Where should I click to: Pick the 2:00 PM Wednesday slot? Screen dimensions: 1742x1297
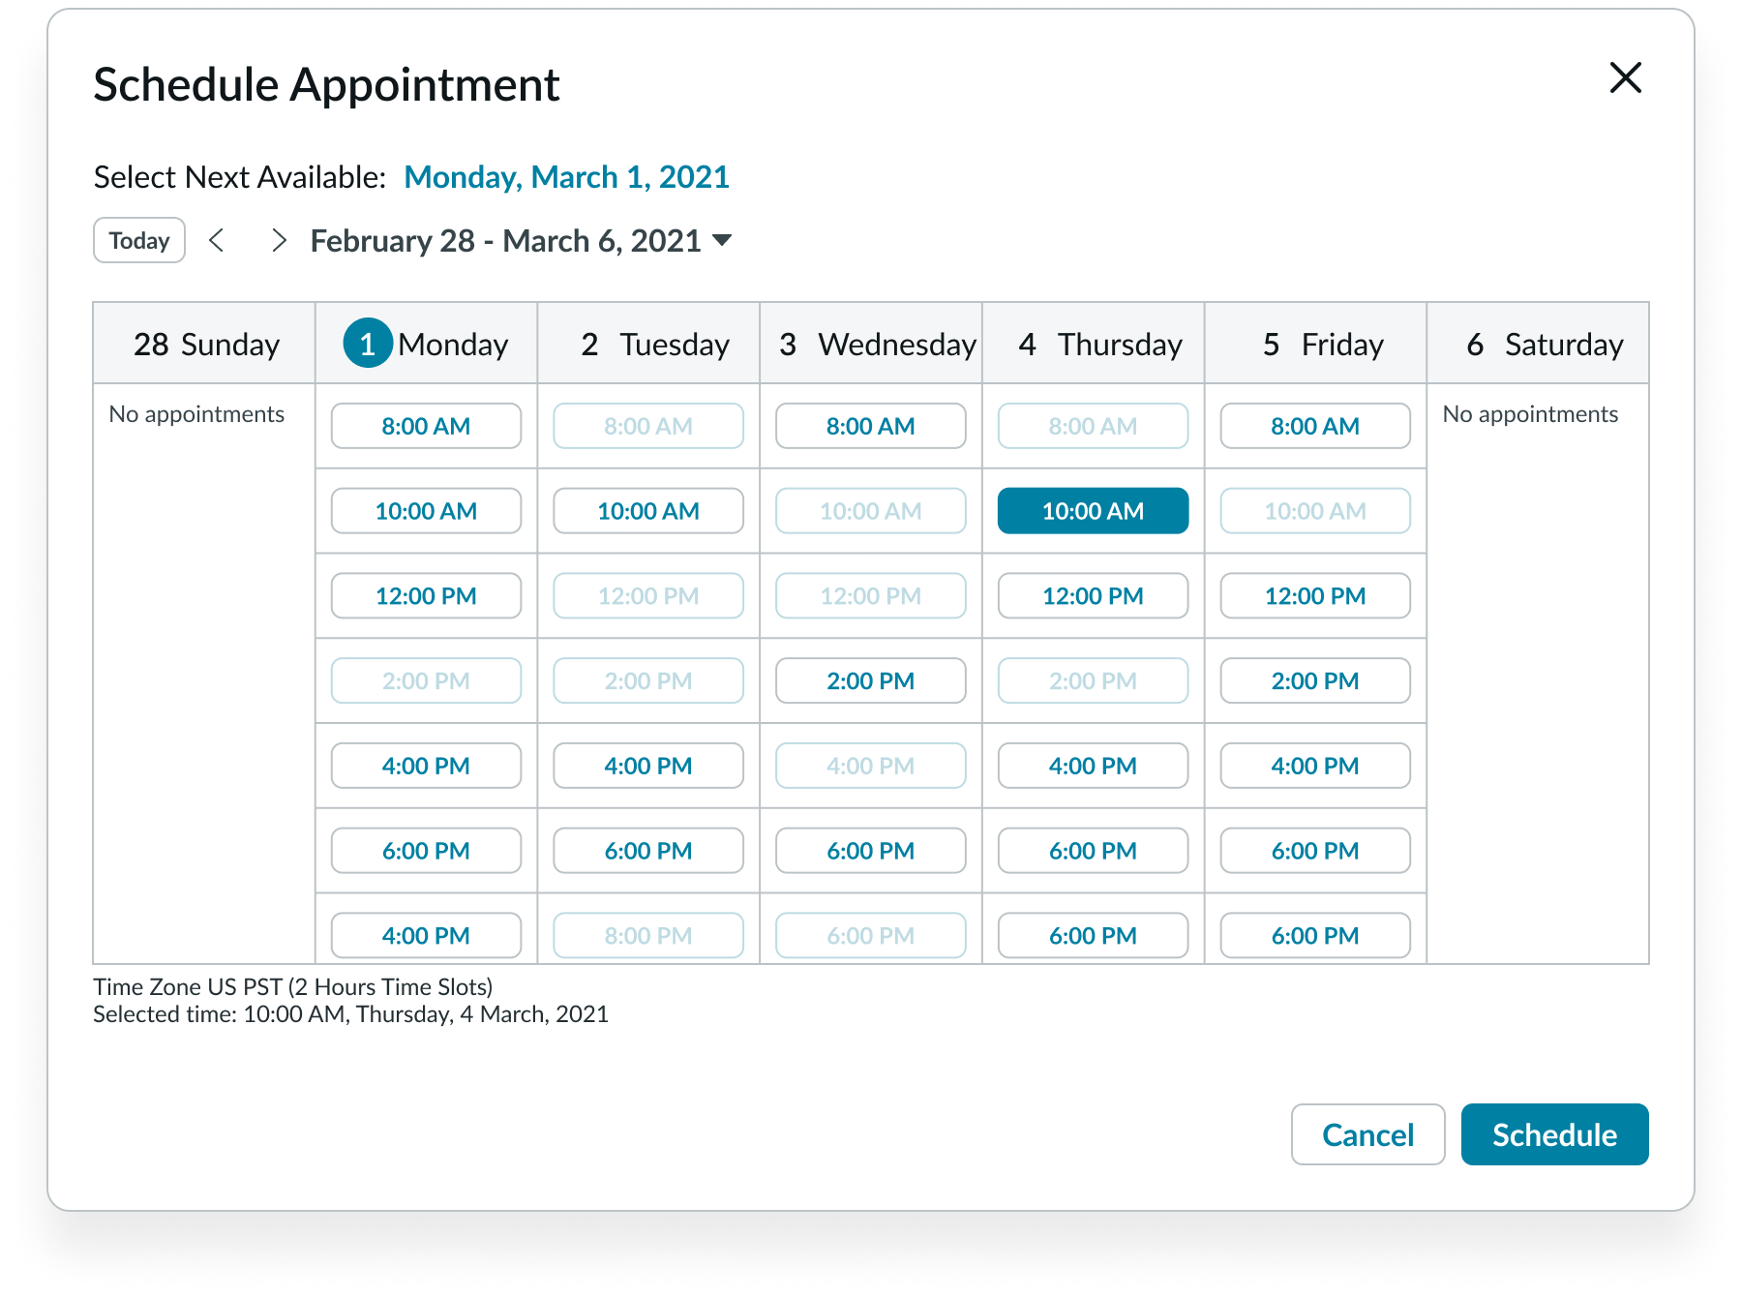coord(869,680)
